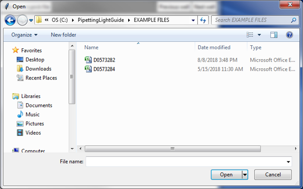Click the horizontal scrollbar in file list
303x189 pixels.
173,149
